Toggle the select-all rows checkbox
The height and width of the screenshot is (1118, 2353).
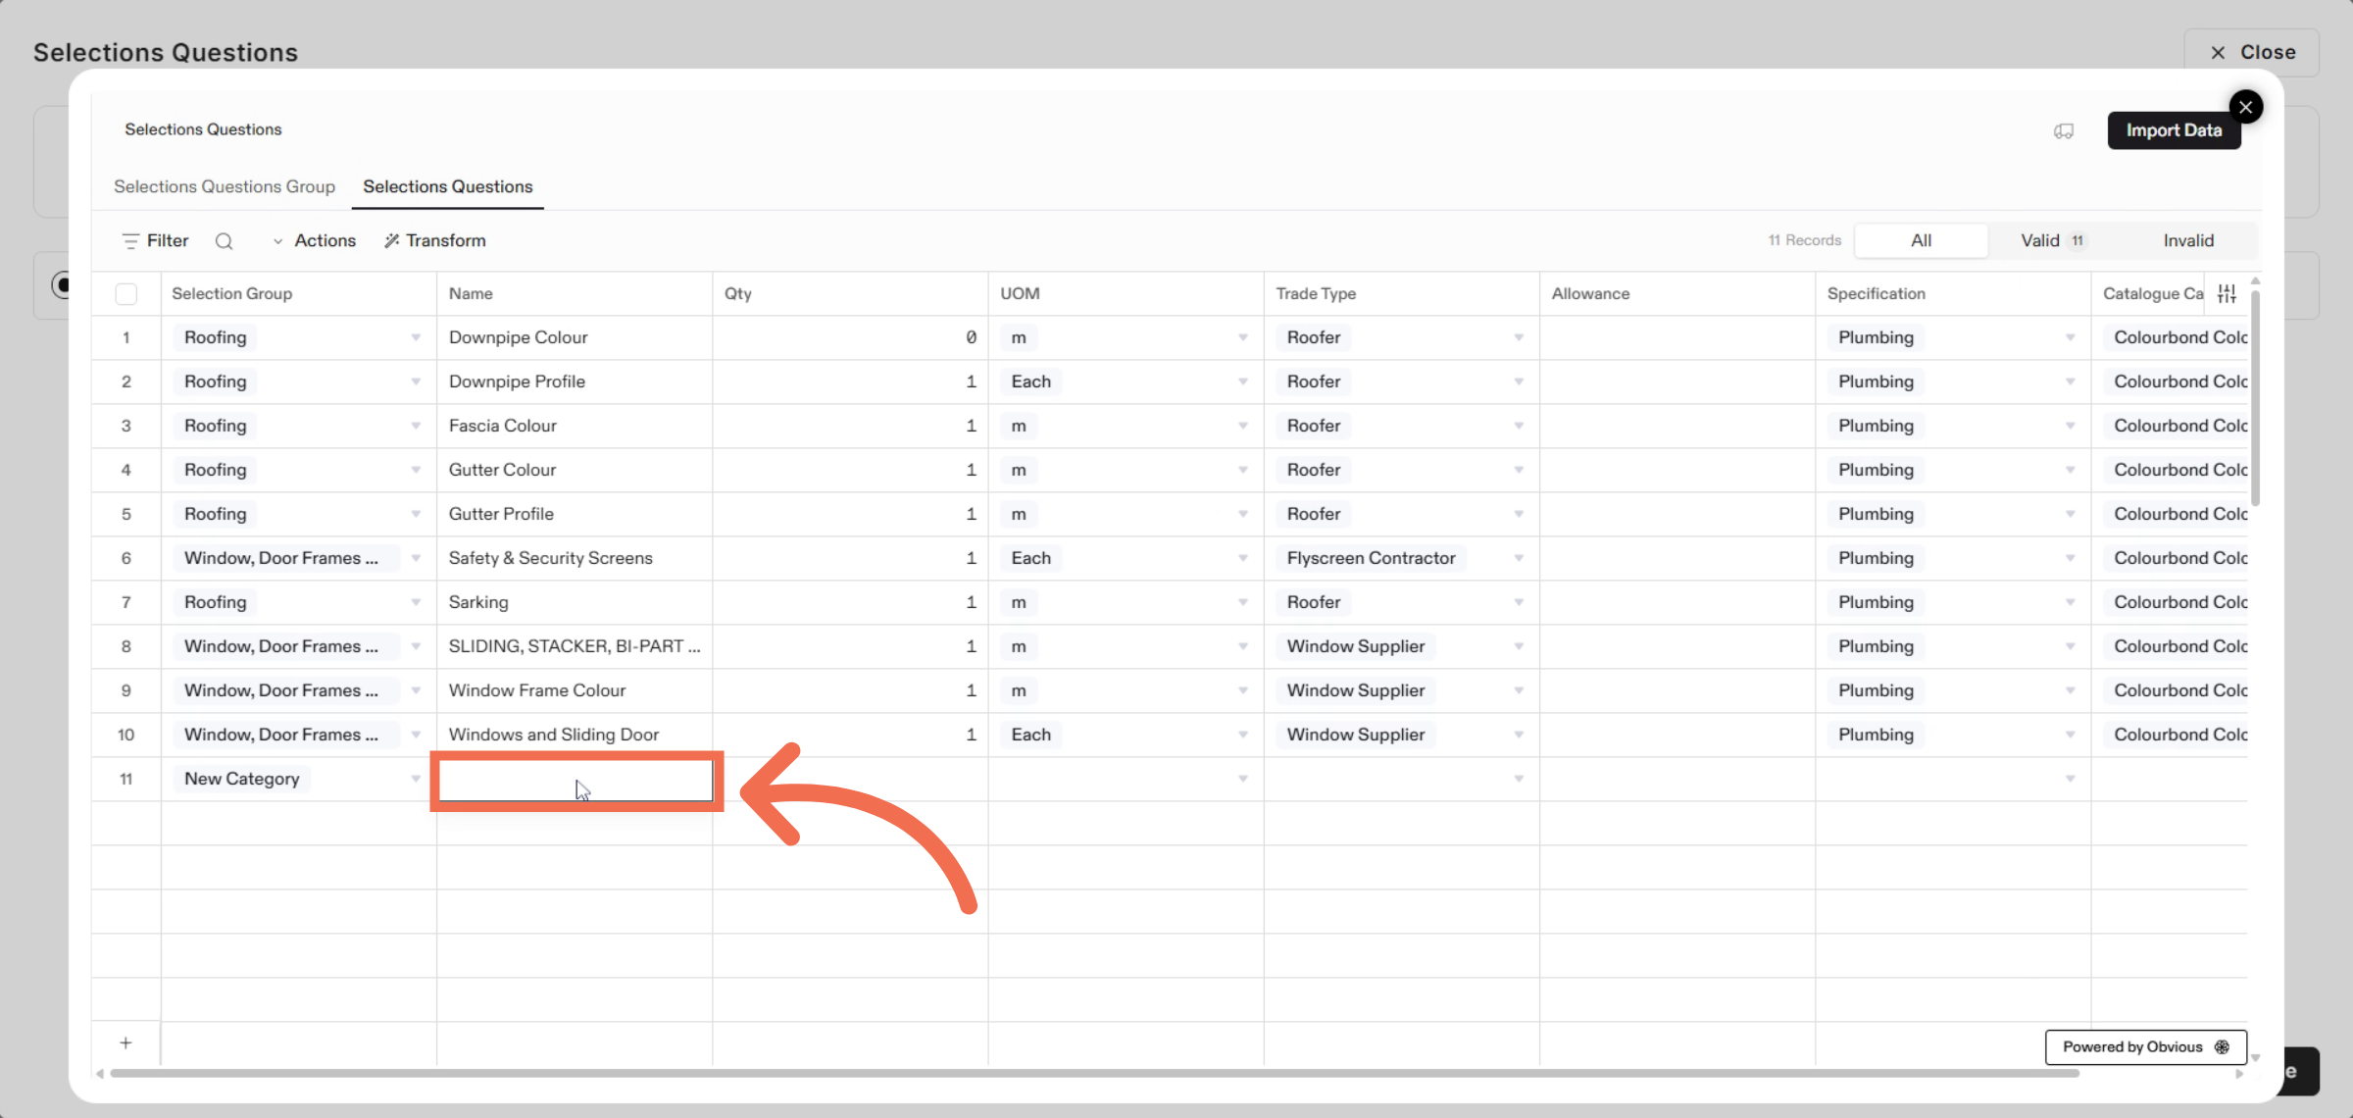[x=125, y=293]
